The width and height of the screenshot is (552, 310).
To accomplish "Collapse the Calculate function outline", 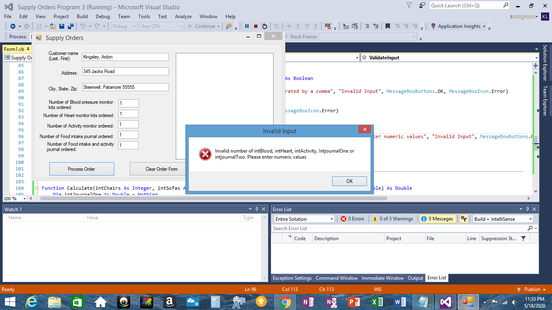I will pyautogui.click(x=37, y=188).
